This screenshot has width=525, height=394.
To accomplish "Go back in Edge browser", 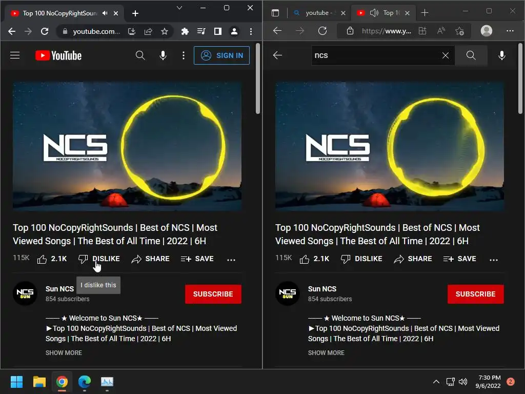I will (x=277, y=31).
